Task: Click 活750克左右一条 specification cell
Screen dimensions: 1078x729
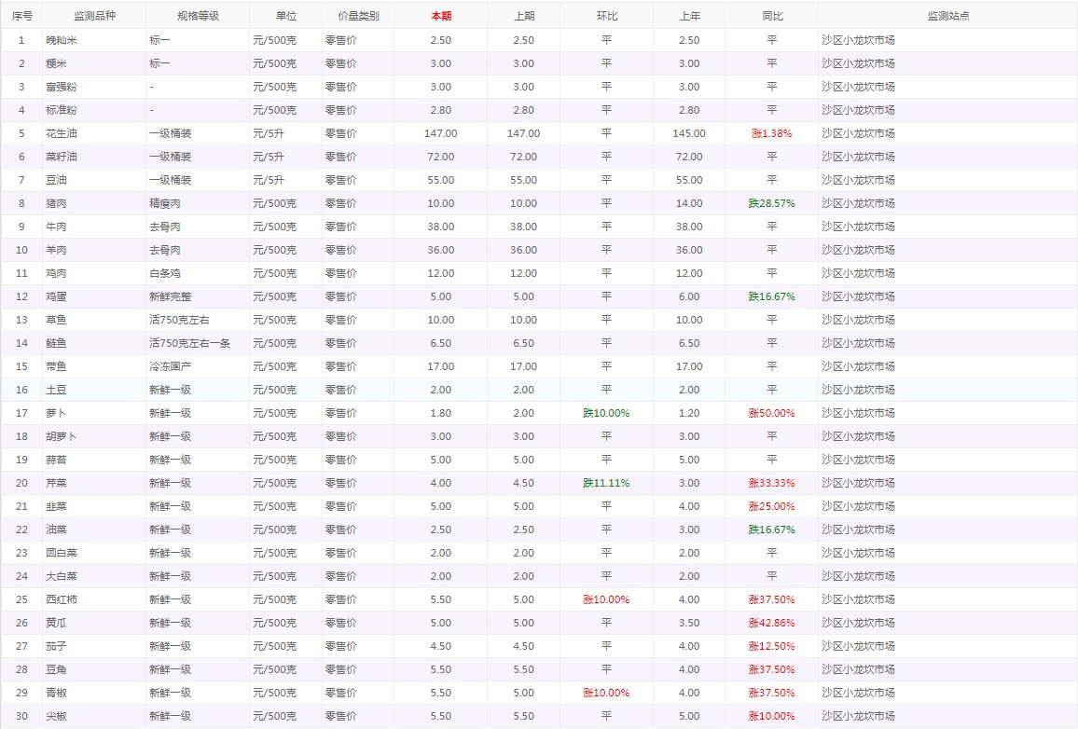Action: pos(189,343)
